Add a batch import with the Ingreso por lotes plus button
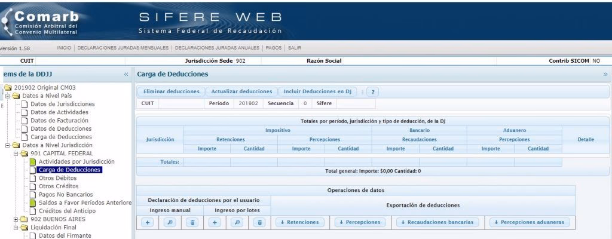Viewport: 612px width, 239px height. (x=215, y=222)
